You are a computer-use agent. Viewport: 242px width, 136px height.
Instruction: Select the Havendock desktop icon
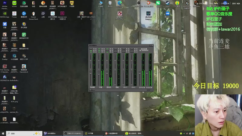tap(24, 69)
